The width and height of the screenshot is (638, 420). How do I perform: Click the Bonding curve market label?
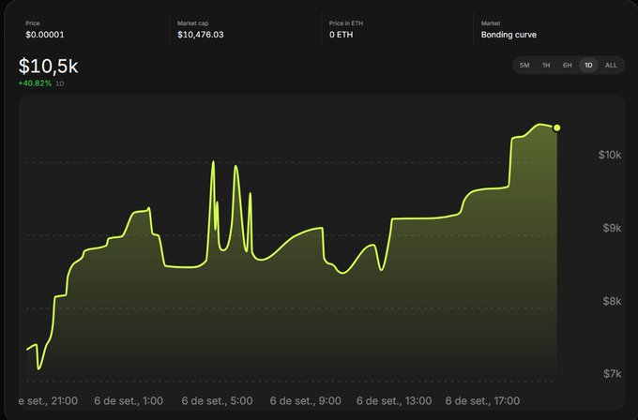[x=509, y=35]
